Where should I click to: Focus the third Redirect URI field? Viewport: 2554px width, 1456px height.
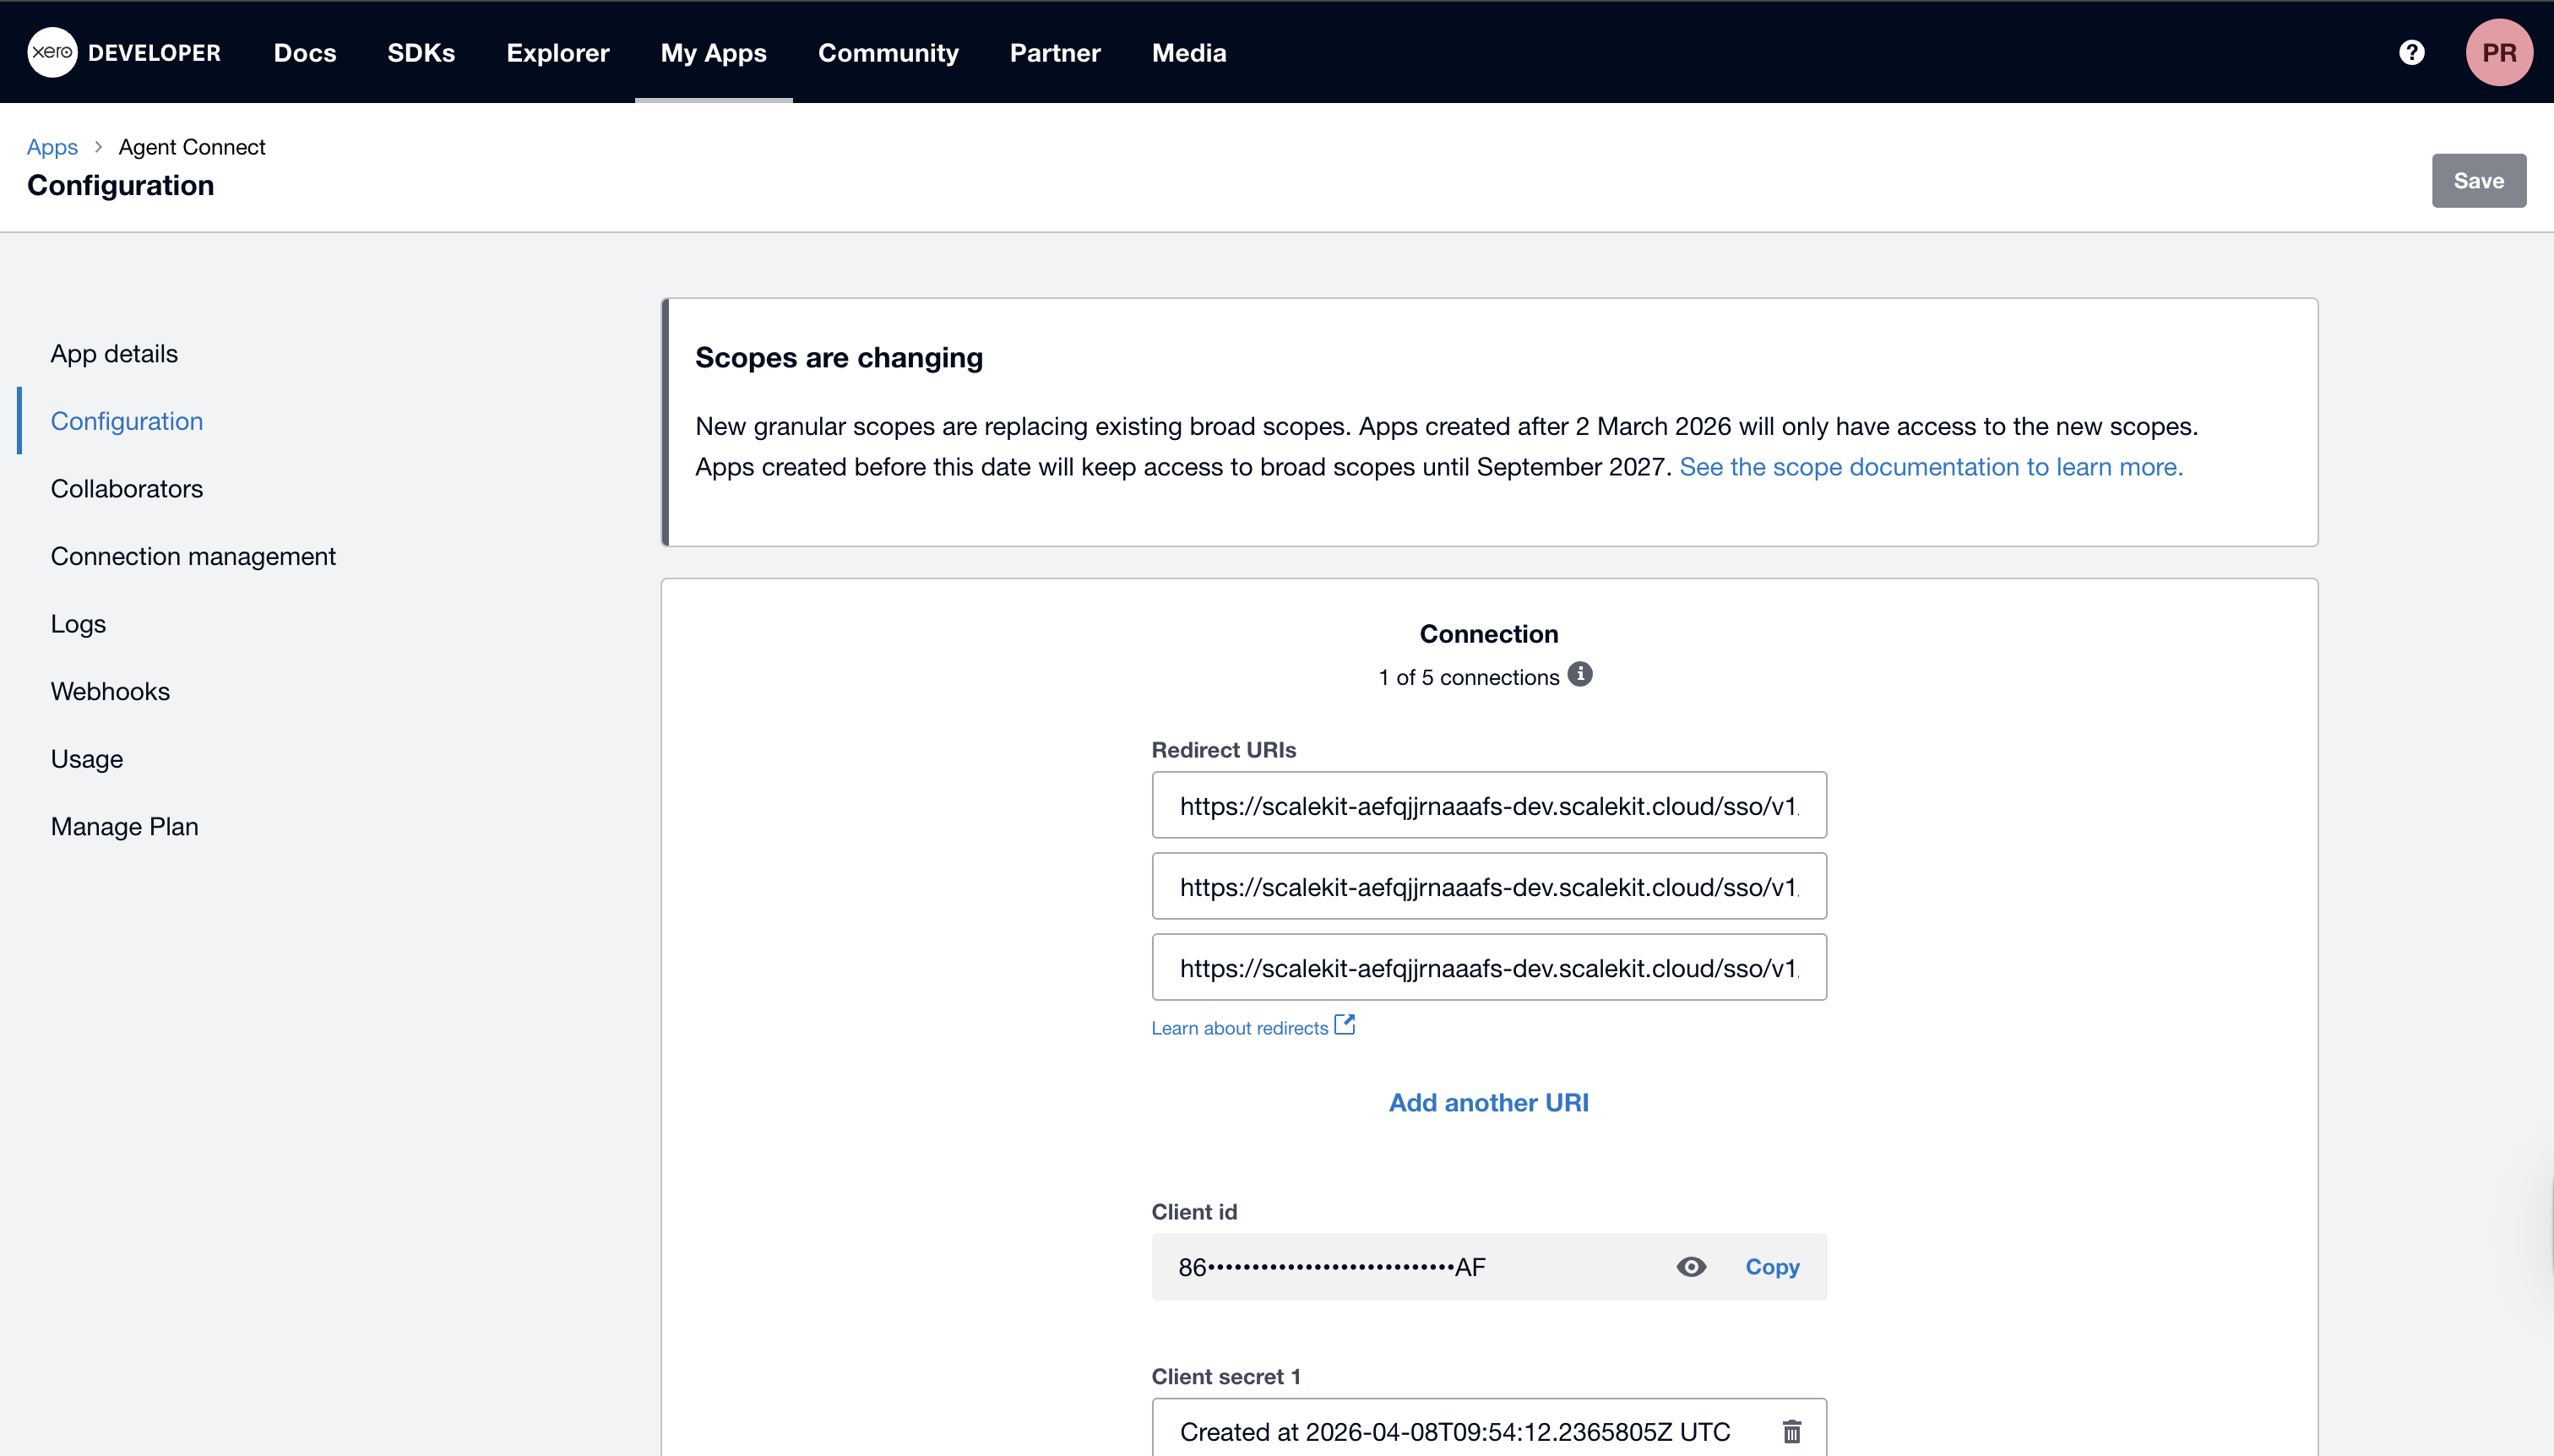click(x=1489, y=967)
